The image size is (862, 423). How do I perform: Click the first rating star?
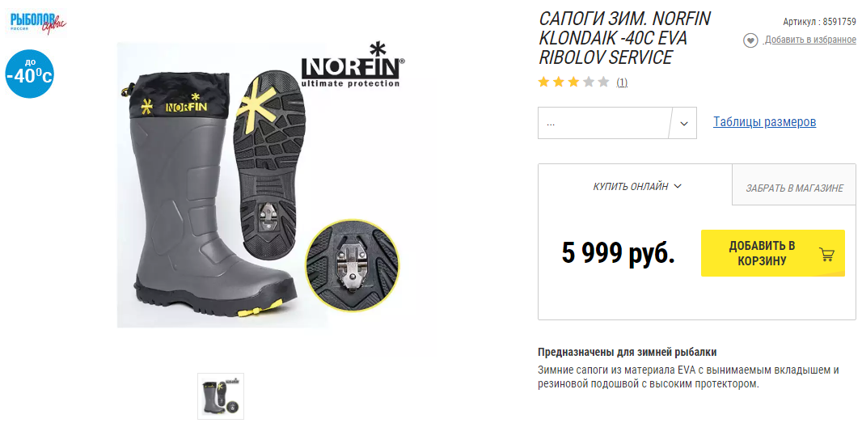click(x=543, y=82)
